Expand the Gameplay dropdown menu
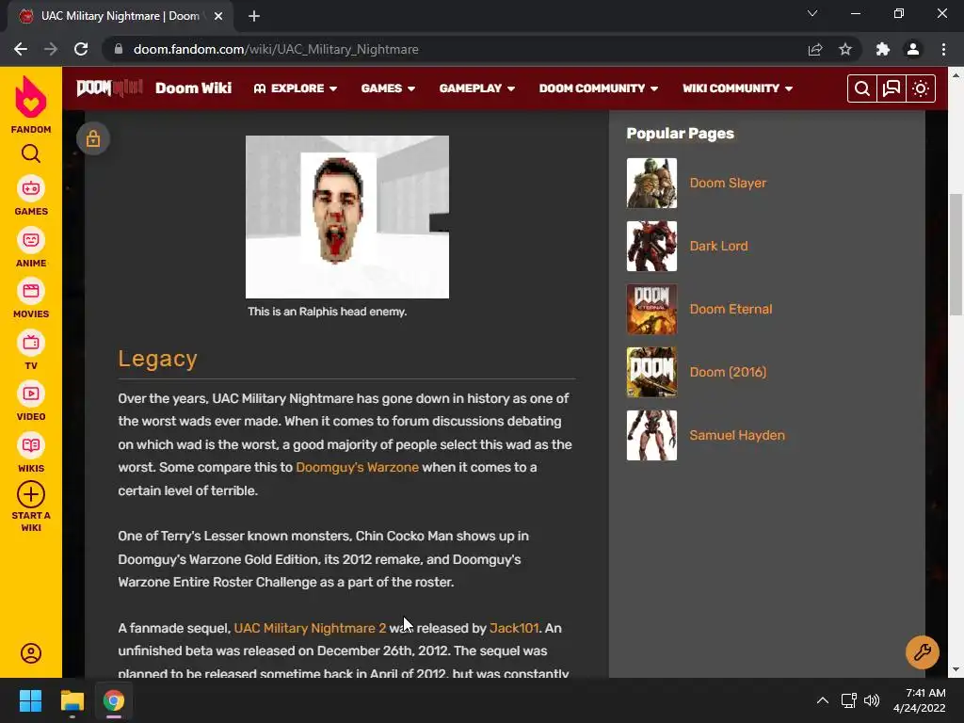Image resolution: width=964 pixels, height=723 pixels. coord(477,88)
